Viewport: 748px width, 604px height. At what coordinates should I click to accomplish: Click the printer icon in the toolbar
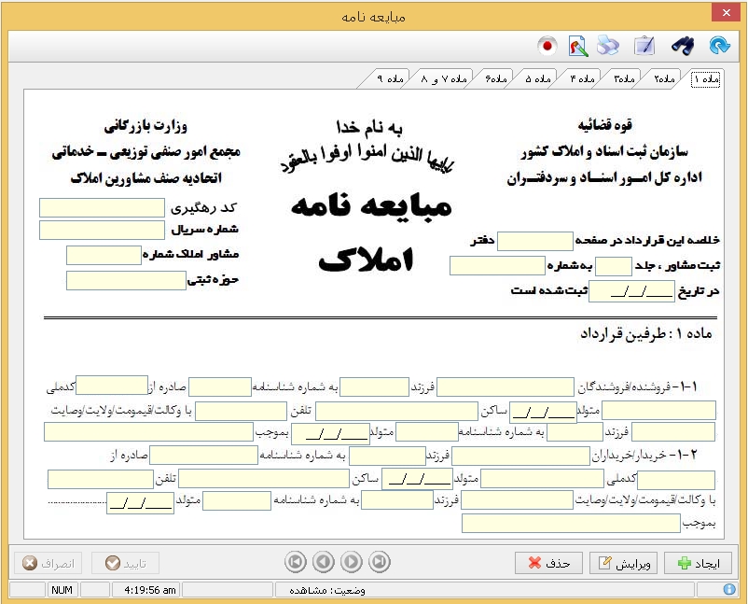[x=608, y=46]
